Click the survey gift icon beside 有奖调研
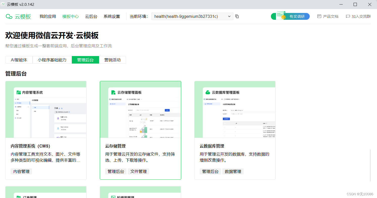 (x=281, y=16)
